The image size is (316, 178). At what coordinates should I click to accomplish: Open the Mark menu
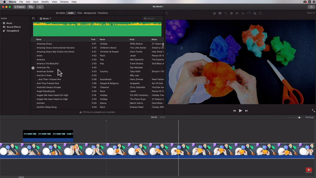pos(36,2)
